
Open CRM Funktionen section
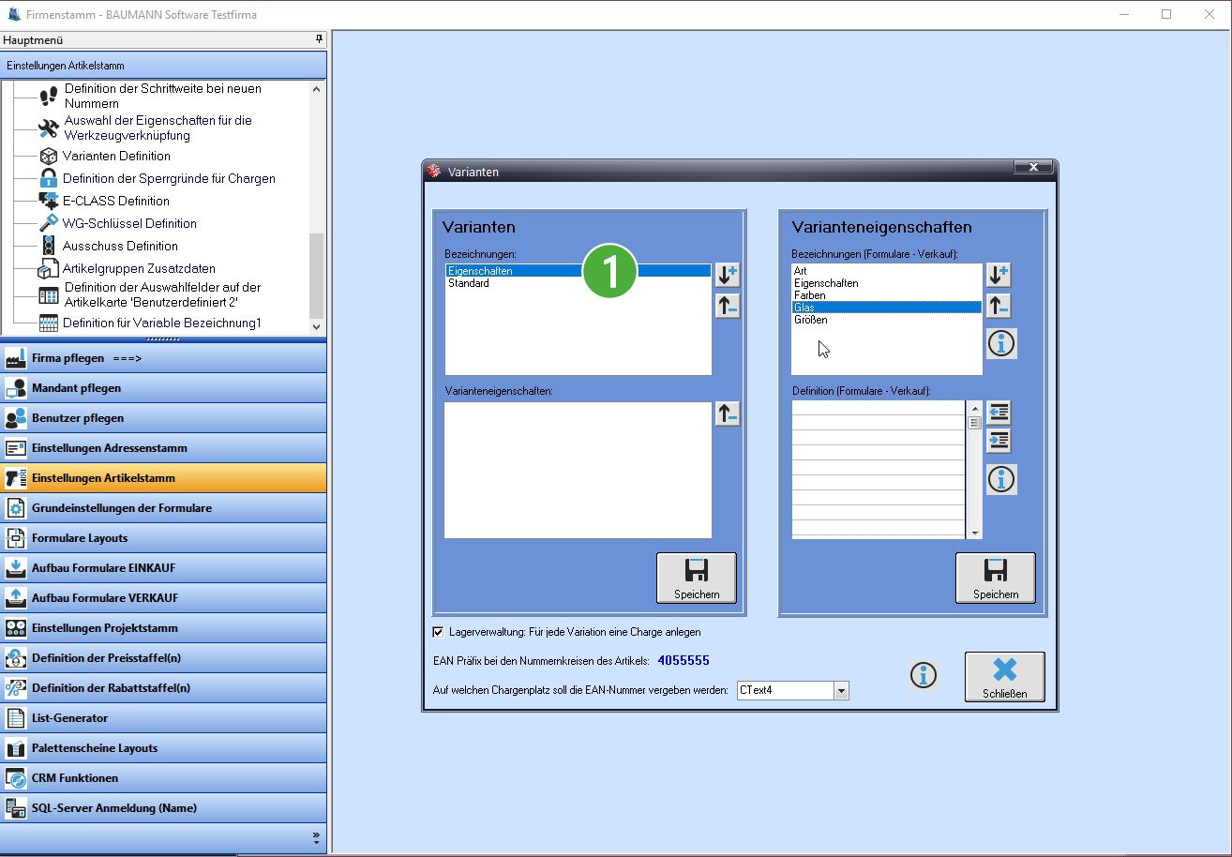164,778
